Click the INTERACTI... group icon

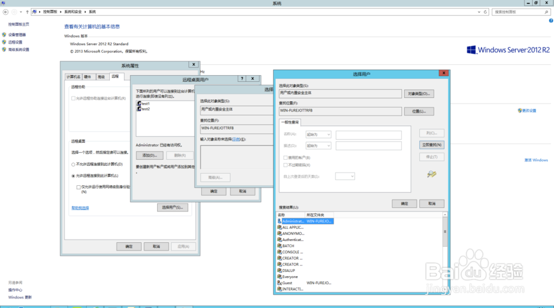[x=279, y=289]
